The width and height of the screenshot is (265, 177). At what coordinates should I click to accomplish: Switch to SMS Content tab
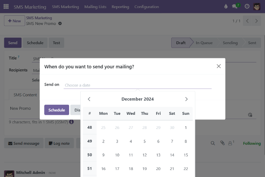coord(25,95)
